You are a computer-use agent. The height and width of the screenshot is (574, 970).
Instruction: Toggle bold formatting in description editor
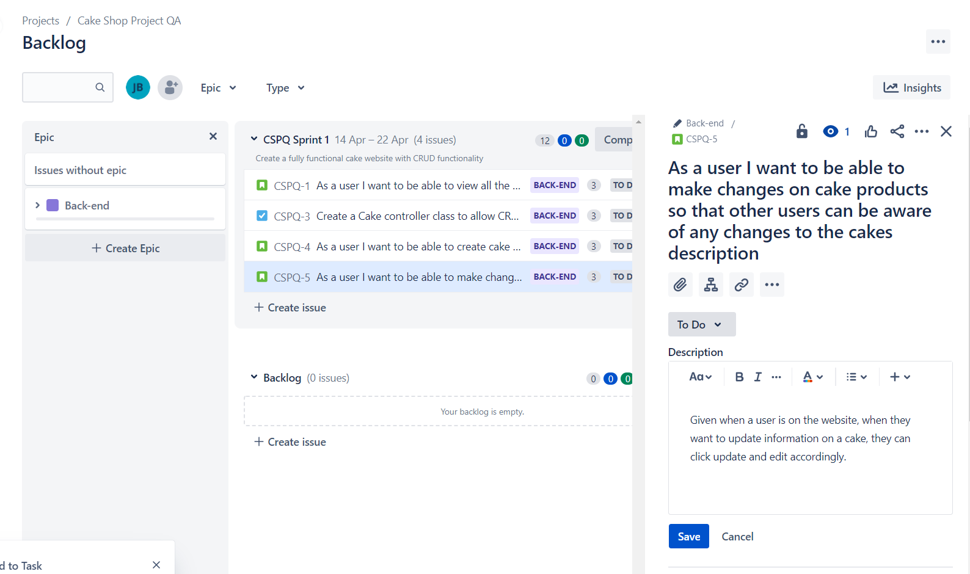(x=739, y=377)
